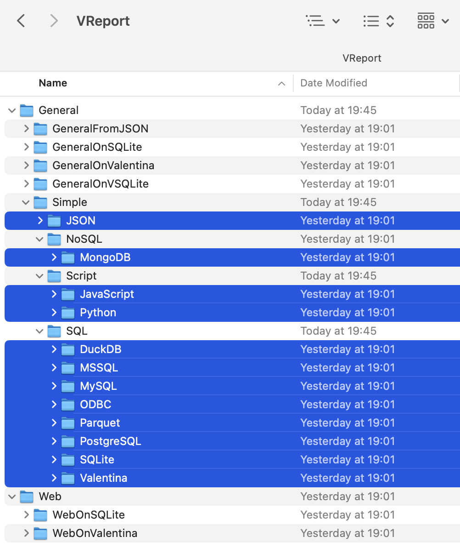Expand the GeneralOnSQLite folder
This screenshot has height=548, width=460.
point(26,147)
